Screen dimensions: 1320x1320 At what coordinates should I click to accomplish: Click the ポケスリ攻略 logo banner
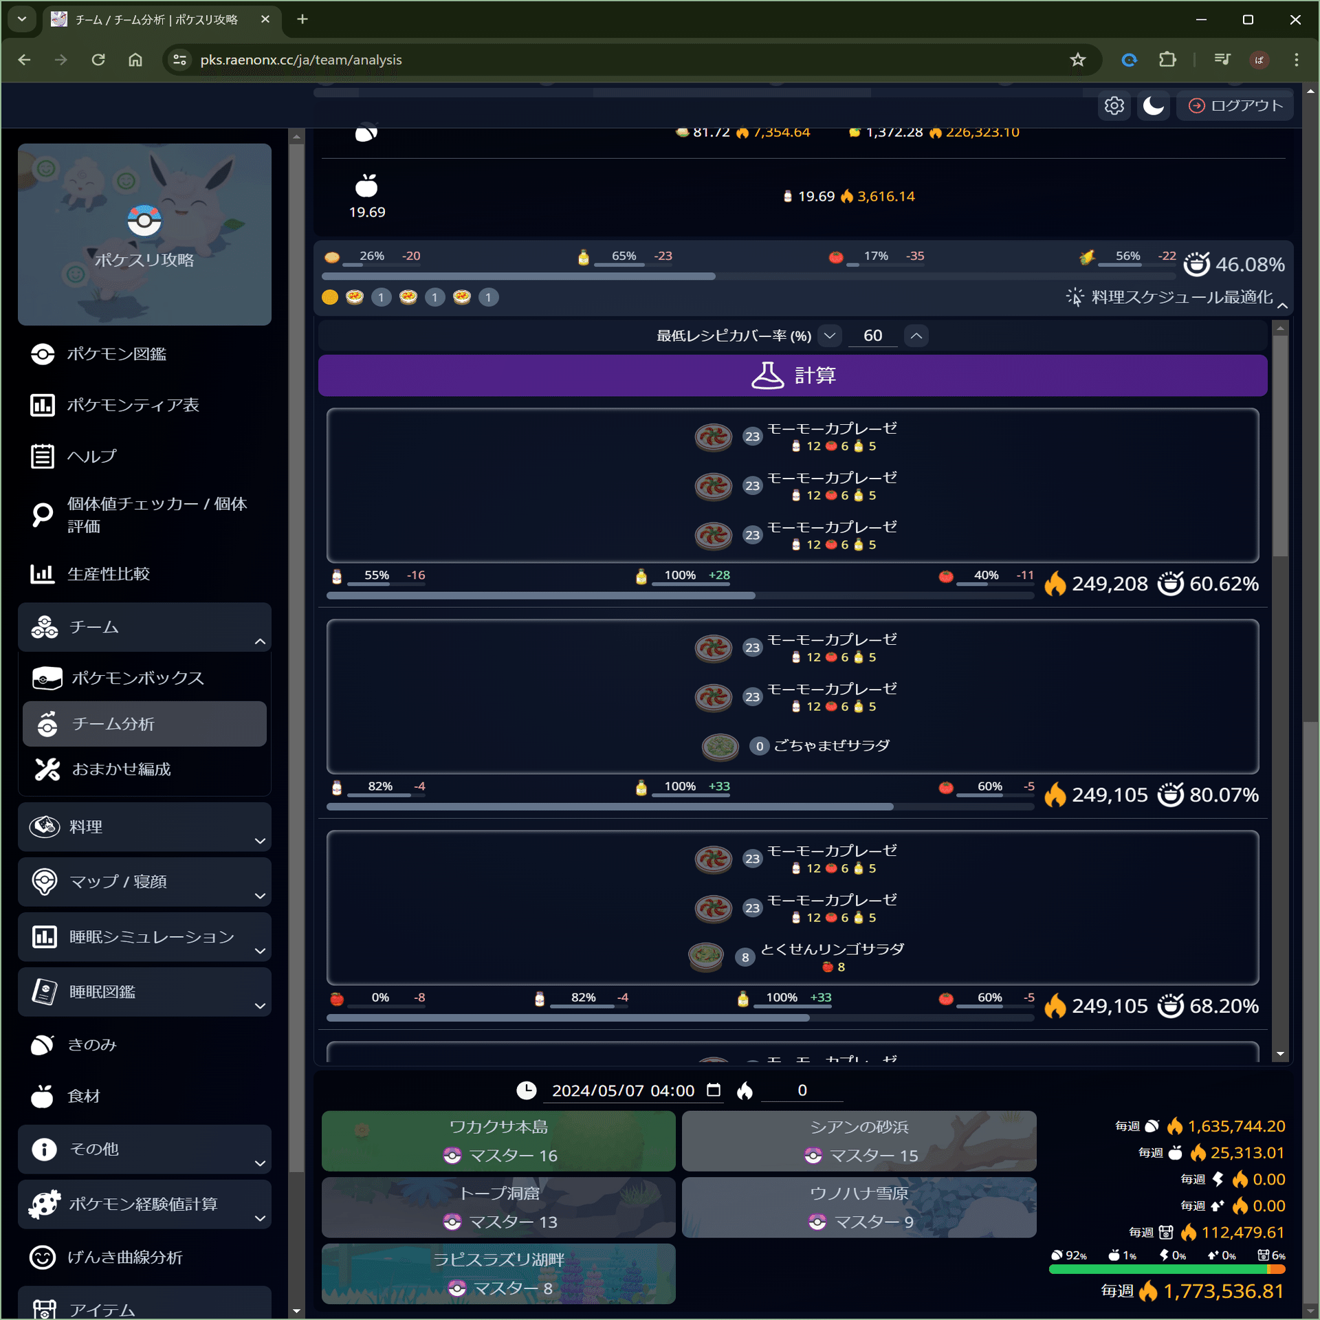point(144,234)
